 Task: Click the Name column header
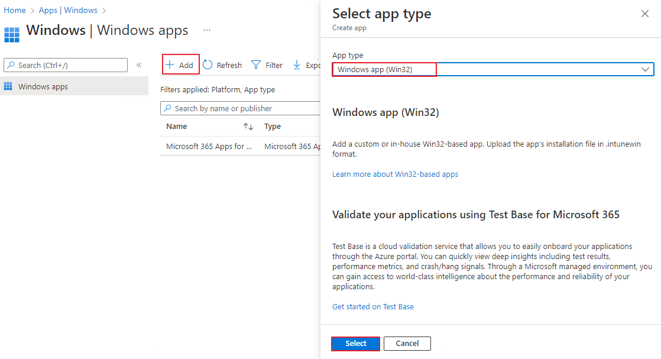(x=177, y=126)
